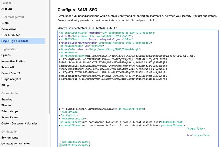Open Internationalization settings
This screenshot has width=221, height=147.
pos(13,61)
